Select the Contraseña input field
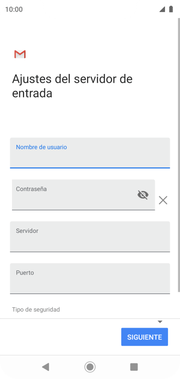 (x=83, y=195)
